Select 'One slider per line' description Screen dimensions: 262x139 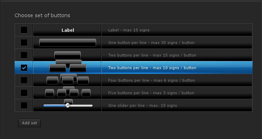pos(143,105)
